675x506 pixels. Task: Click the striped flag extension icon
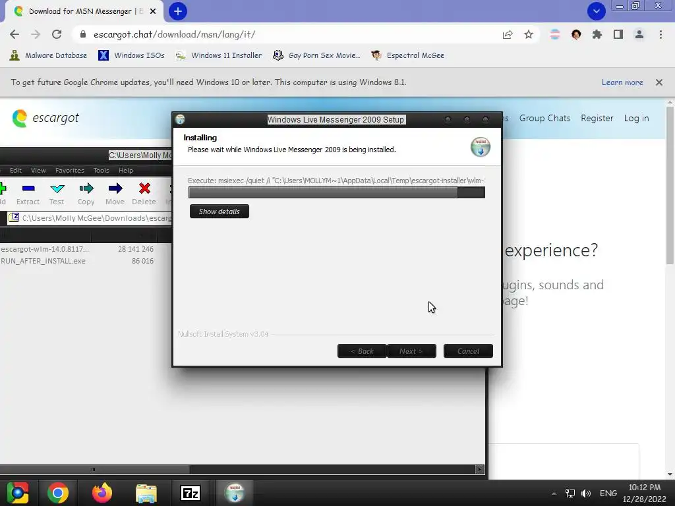[555, 34]
